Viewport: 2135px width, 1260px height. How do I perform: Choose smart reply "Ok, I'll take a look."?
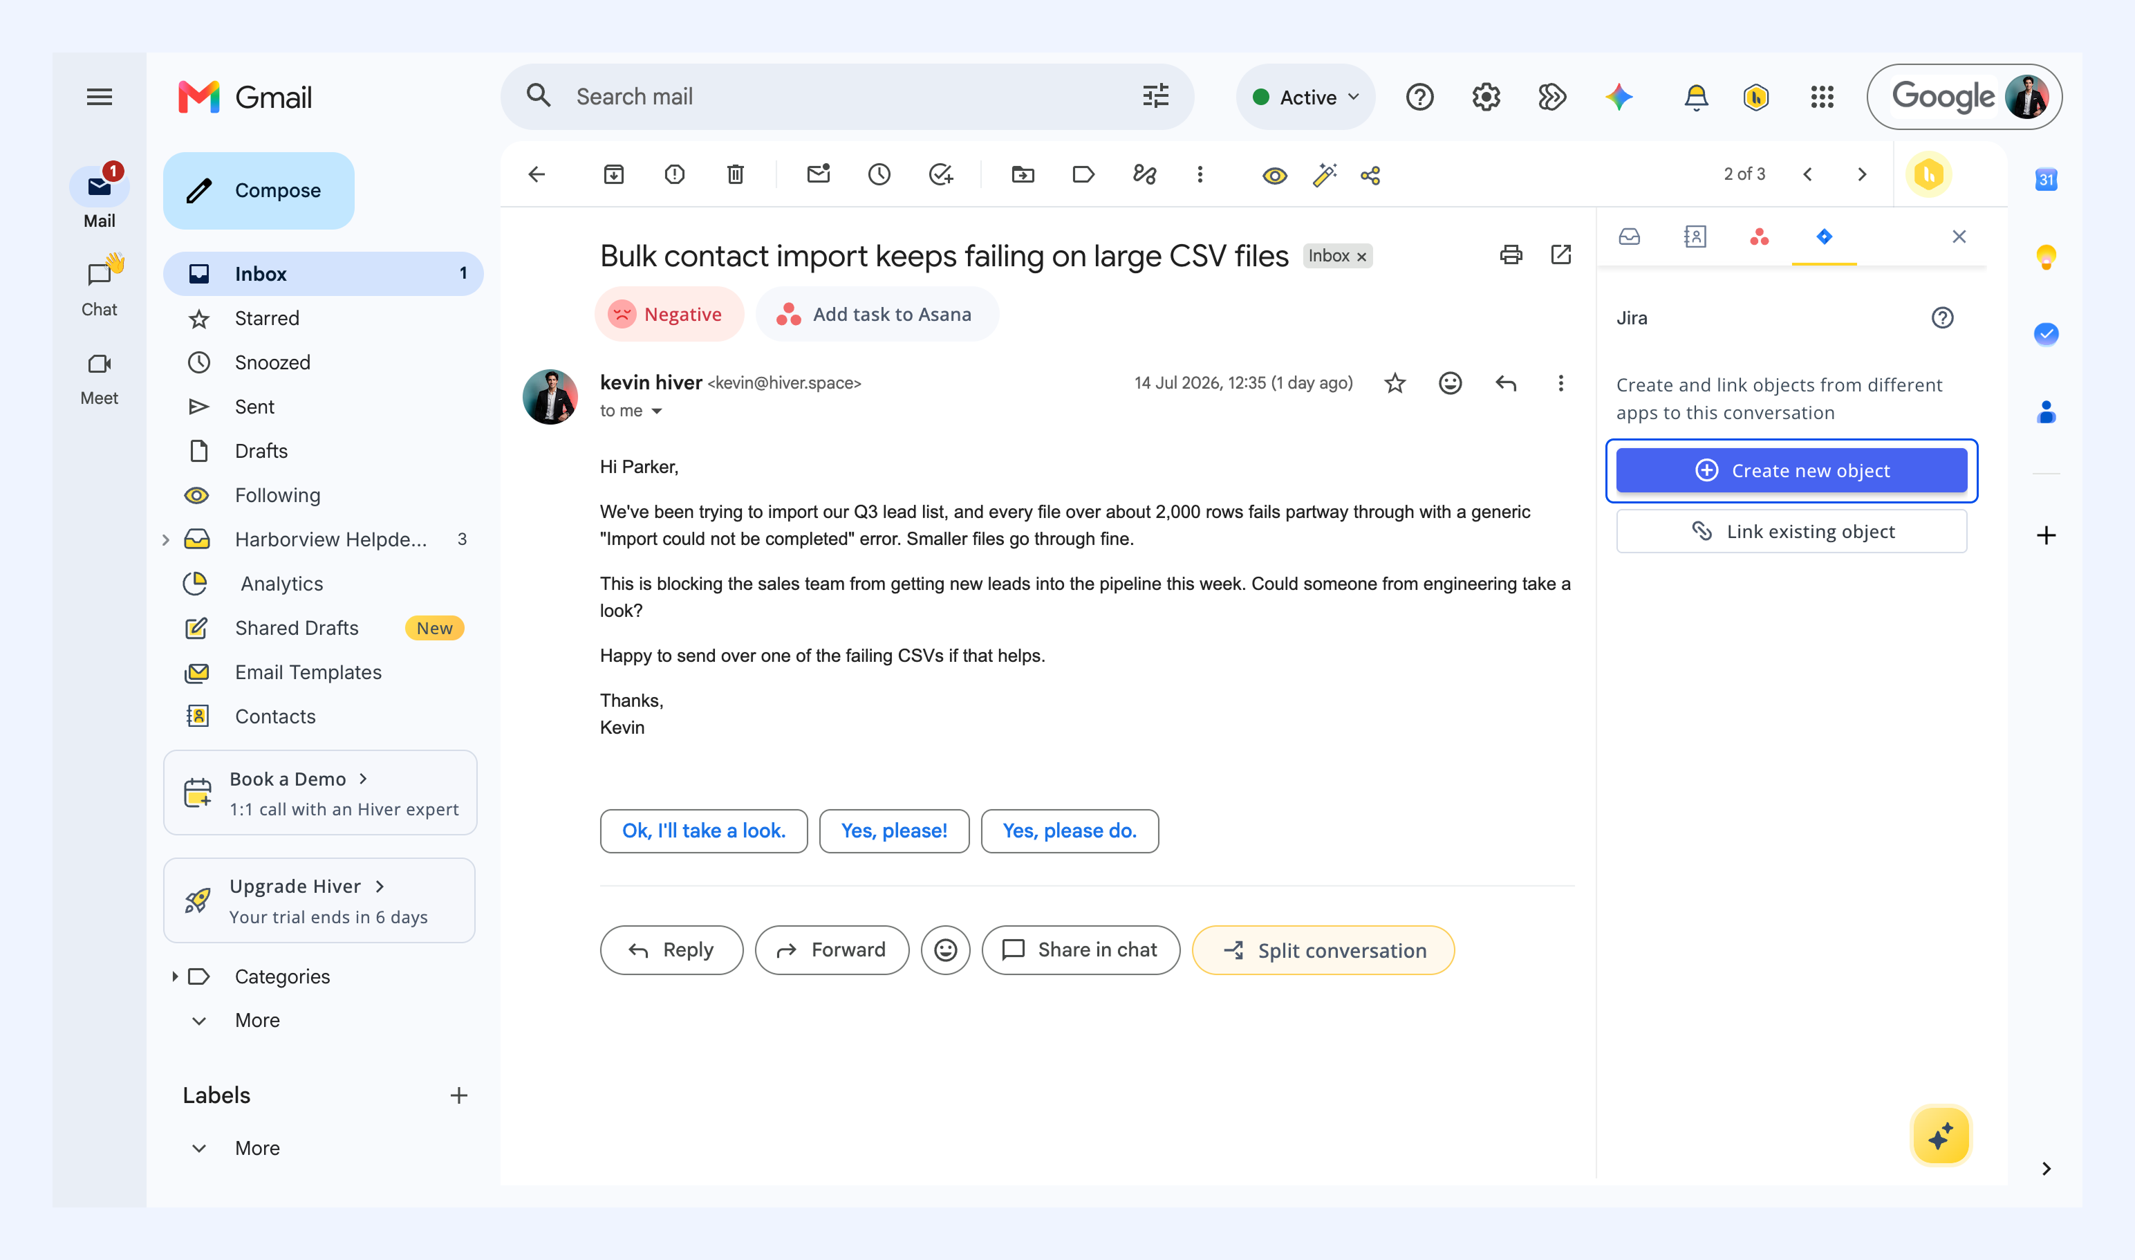click(704, 831)
